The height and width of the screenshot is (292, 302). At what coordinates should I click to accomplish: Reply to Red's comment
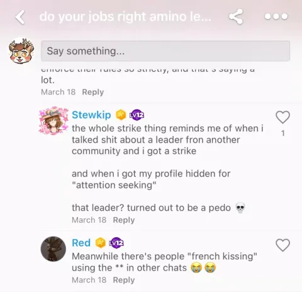click(x=124, y=280)
